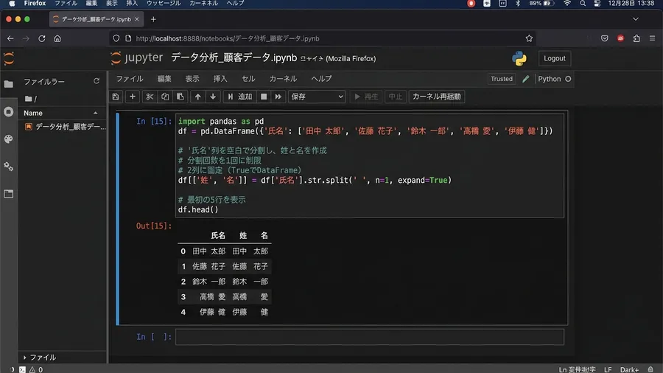Open a new Firefox tab with plus

click(153, 19)
